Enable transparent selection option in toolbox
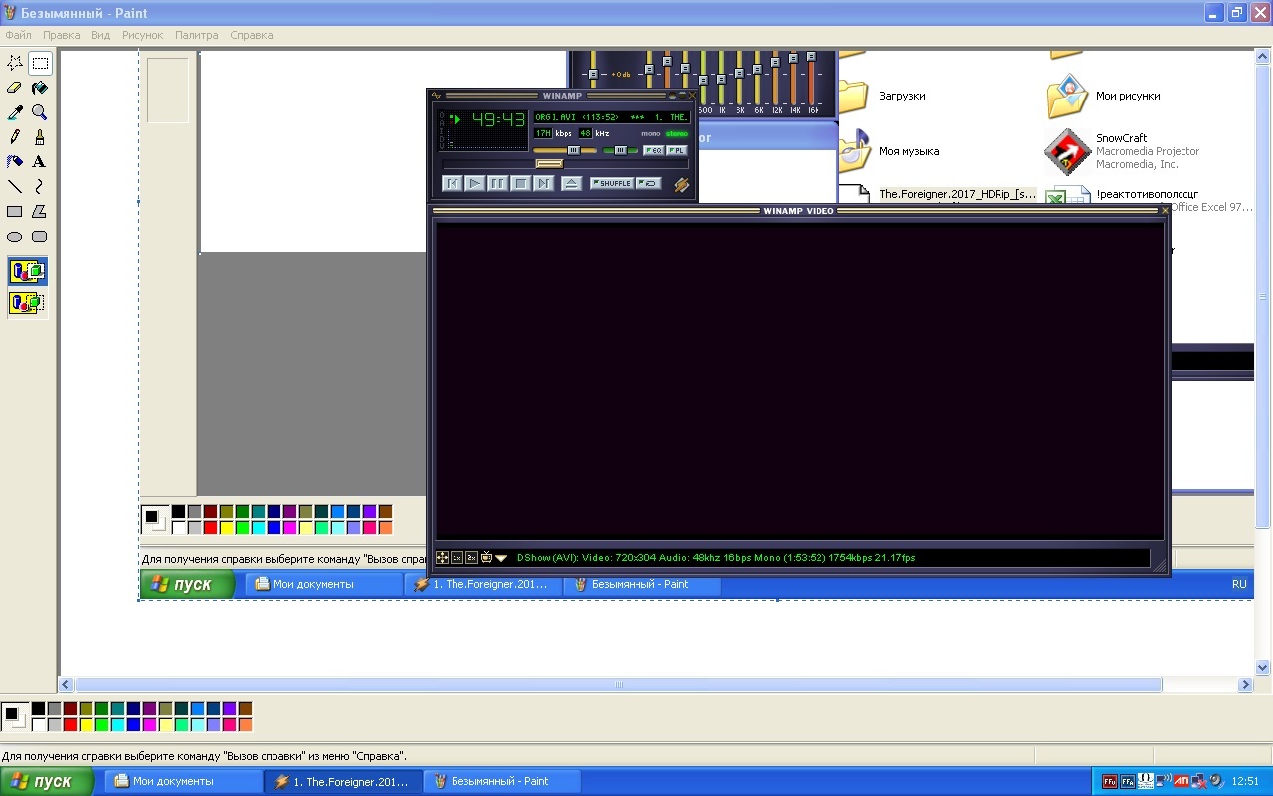Image resolution: width=1273 pixels, height=796 pixels. 27,302
